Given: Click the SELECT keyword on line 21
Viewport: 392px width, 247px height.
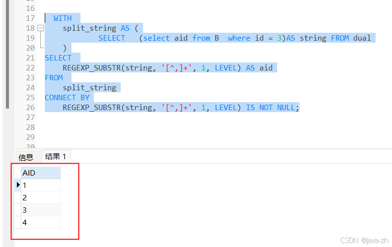Looking at the screenshot, I should [x=58, y=58].
